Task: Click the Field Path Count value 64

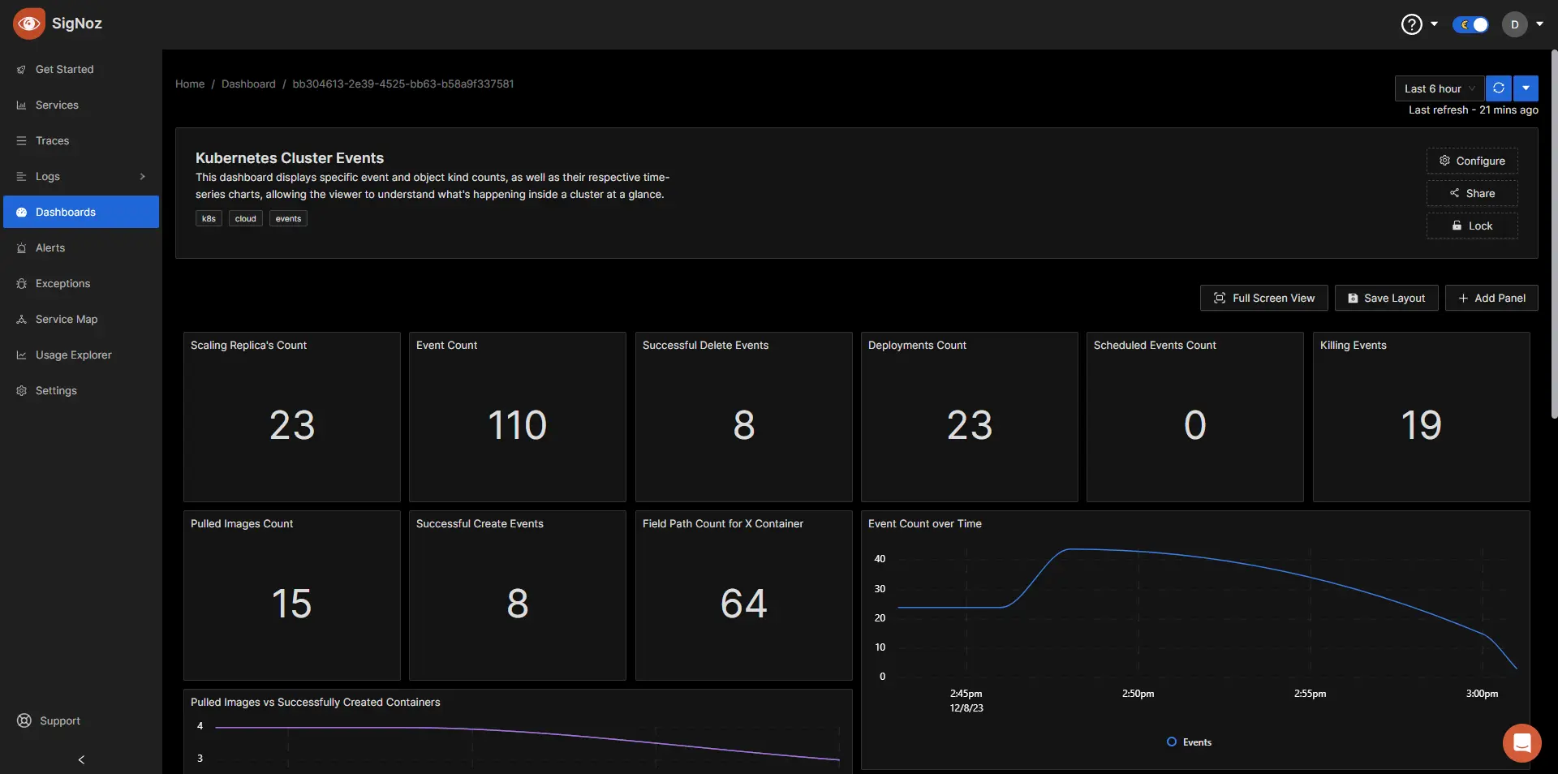Action: 743,604
